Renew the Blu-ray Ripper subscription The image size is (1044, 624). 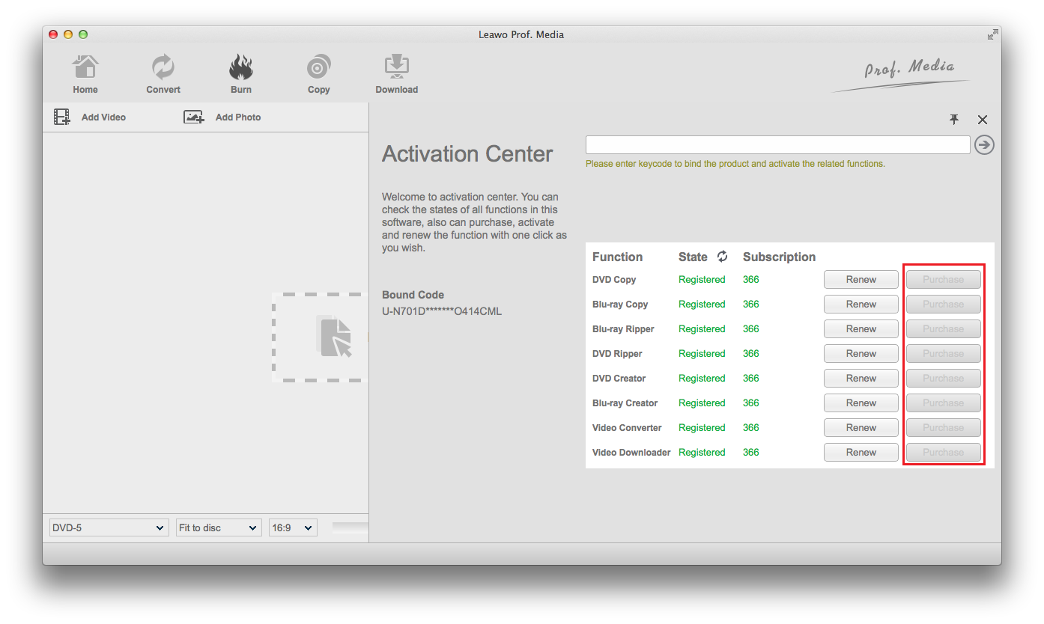(x=861, y=329)
